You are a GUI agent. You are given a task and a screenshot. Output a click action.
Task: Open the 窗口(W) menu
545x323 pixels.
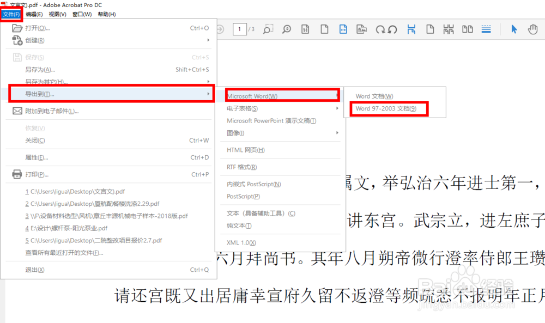pos(82,14)
